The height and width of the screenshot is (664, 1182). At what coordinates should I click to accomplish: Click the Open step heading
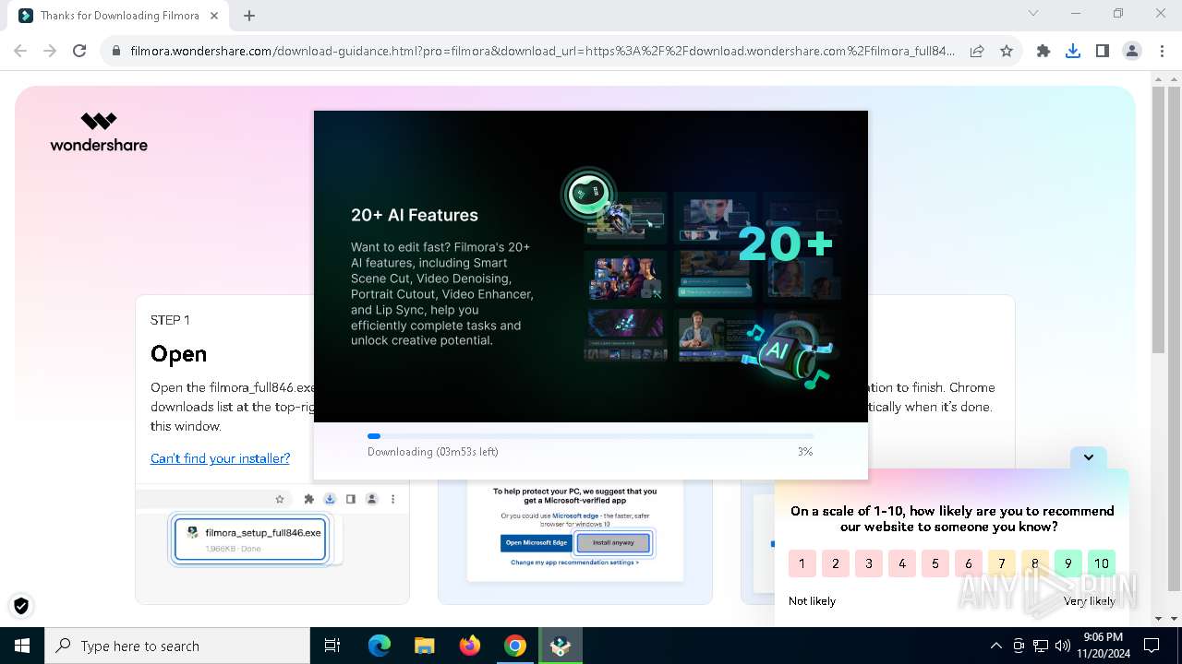178,355
